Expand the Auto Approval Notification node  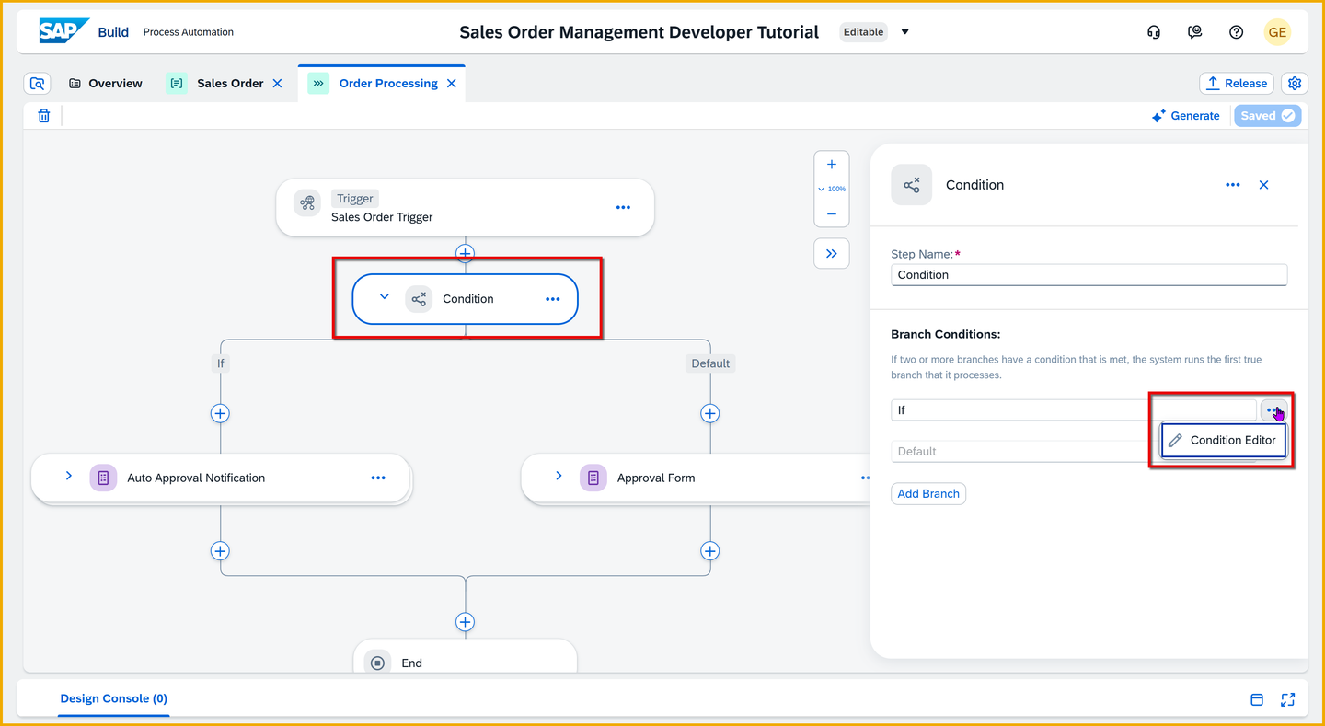point(69,477)
